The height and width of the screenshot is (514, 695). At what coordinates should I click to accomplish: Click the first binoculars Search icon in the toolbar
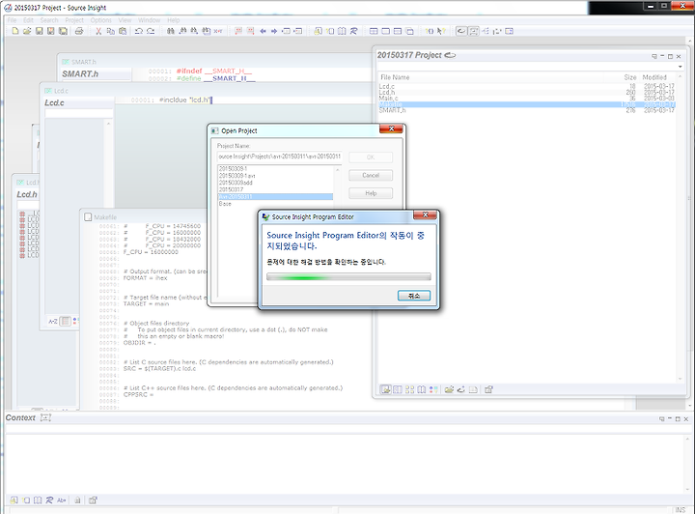point(170,31)
